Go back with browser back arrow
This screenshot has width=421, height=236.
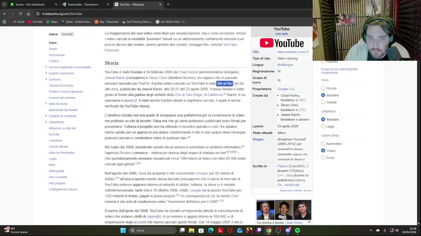tap(5, 14)
